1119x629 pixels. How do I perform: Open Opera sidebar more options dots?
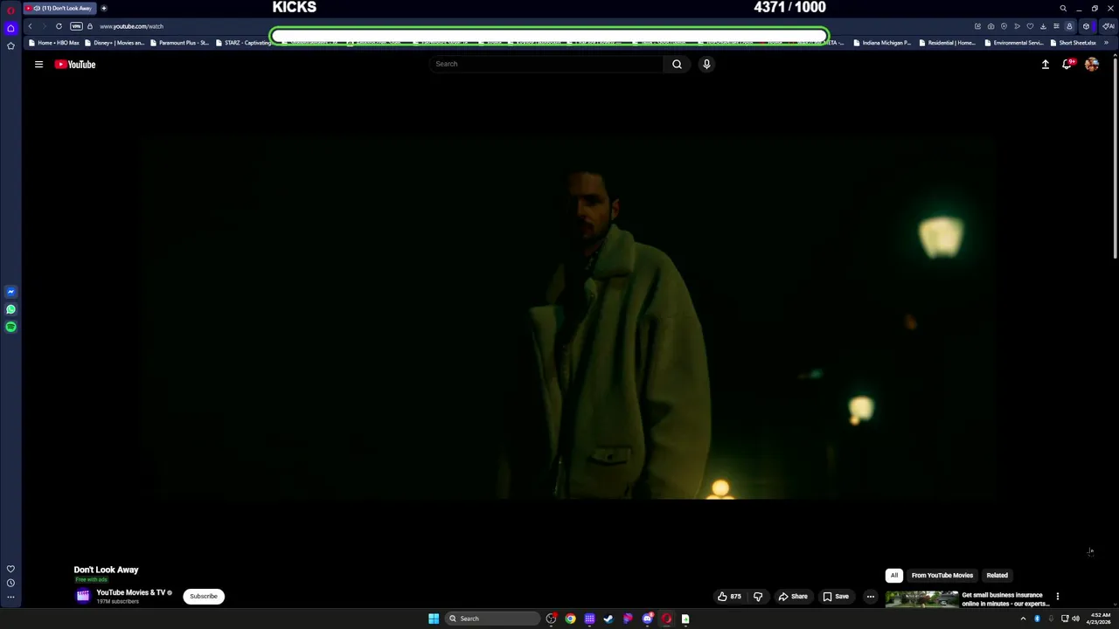click(10, 598)
